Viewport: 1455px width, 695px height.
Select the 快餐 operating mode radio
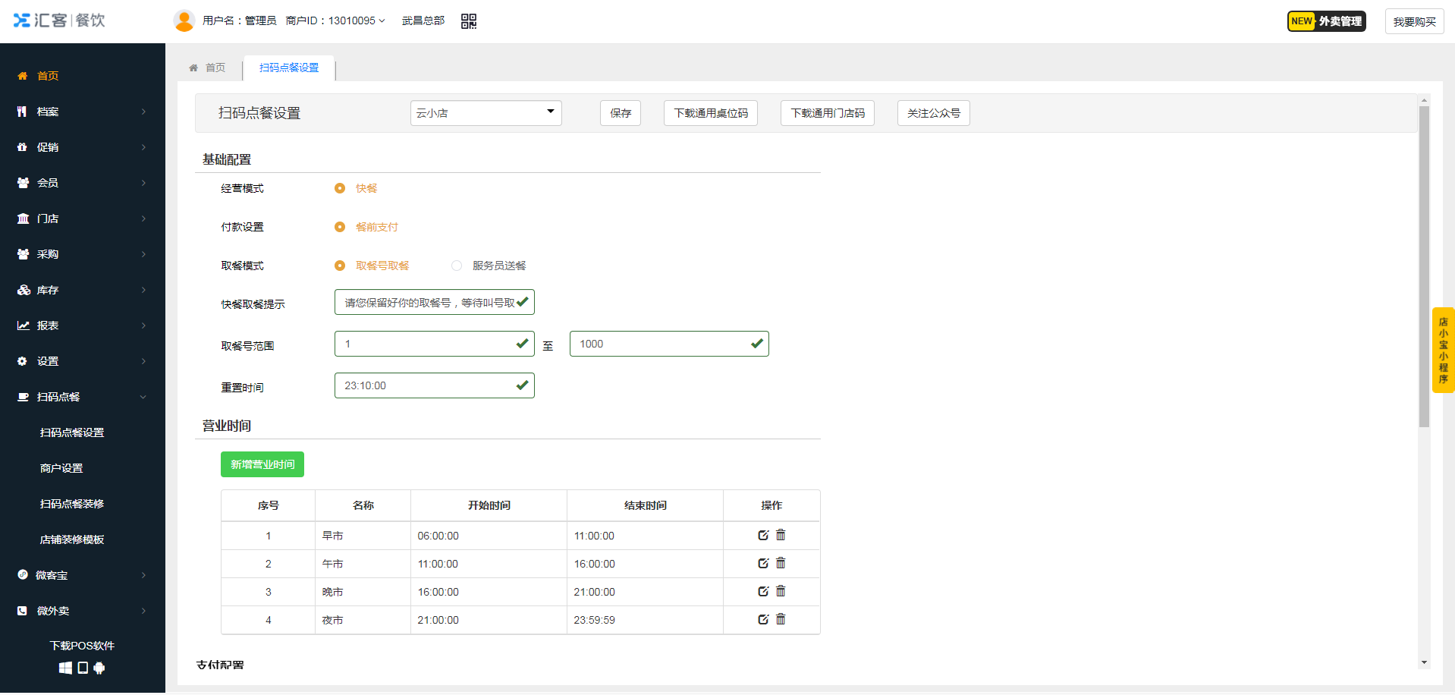click(x=339, y=187)
